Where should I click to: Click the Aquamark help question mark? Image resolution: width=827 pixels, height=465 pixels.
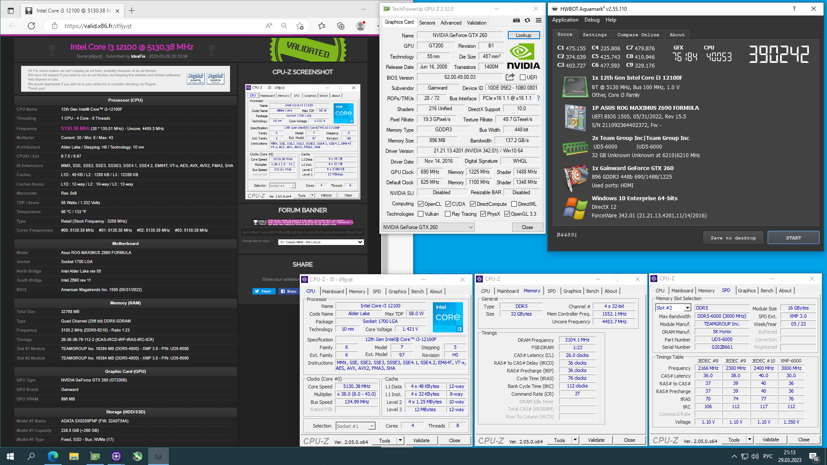[794, 9]
